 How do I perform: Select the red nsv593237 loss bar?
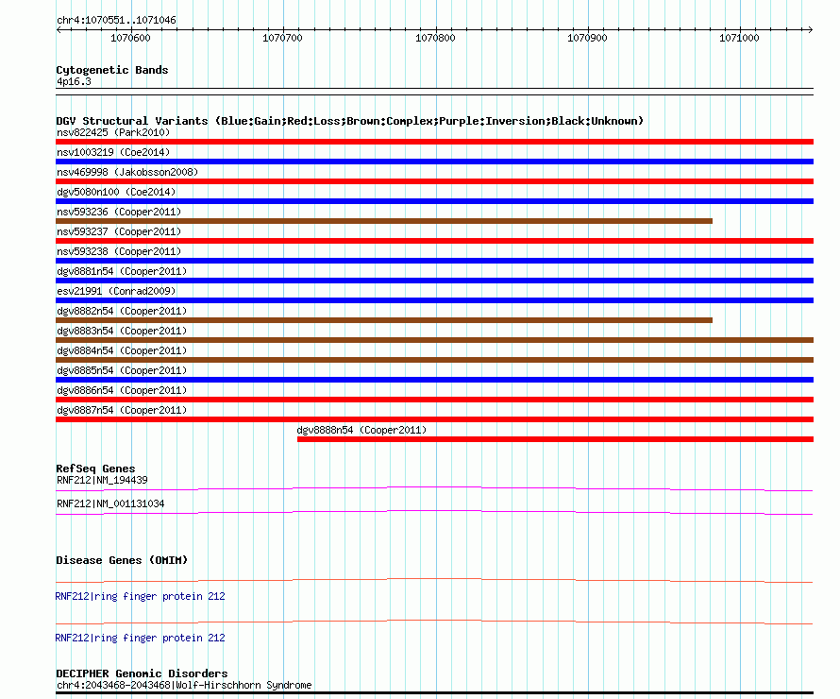pos(434,241)
